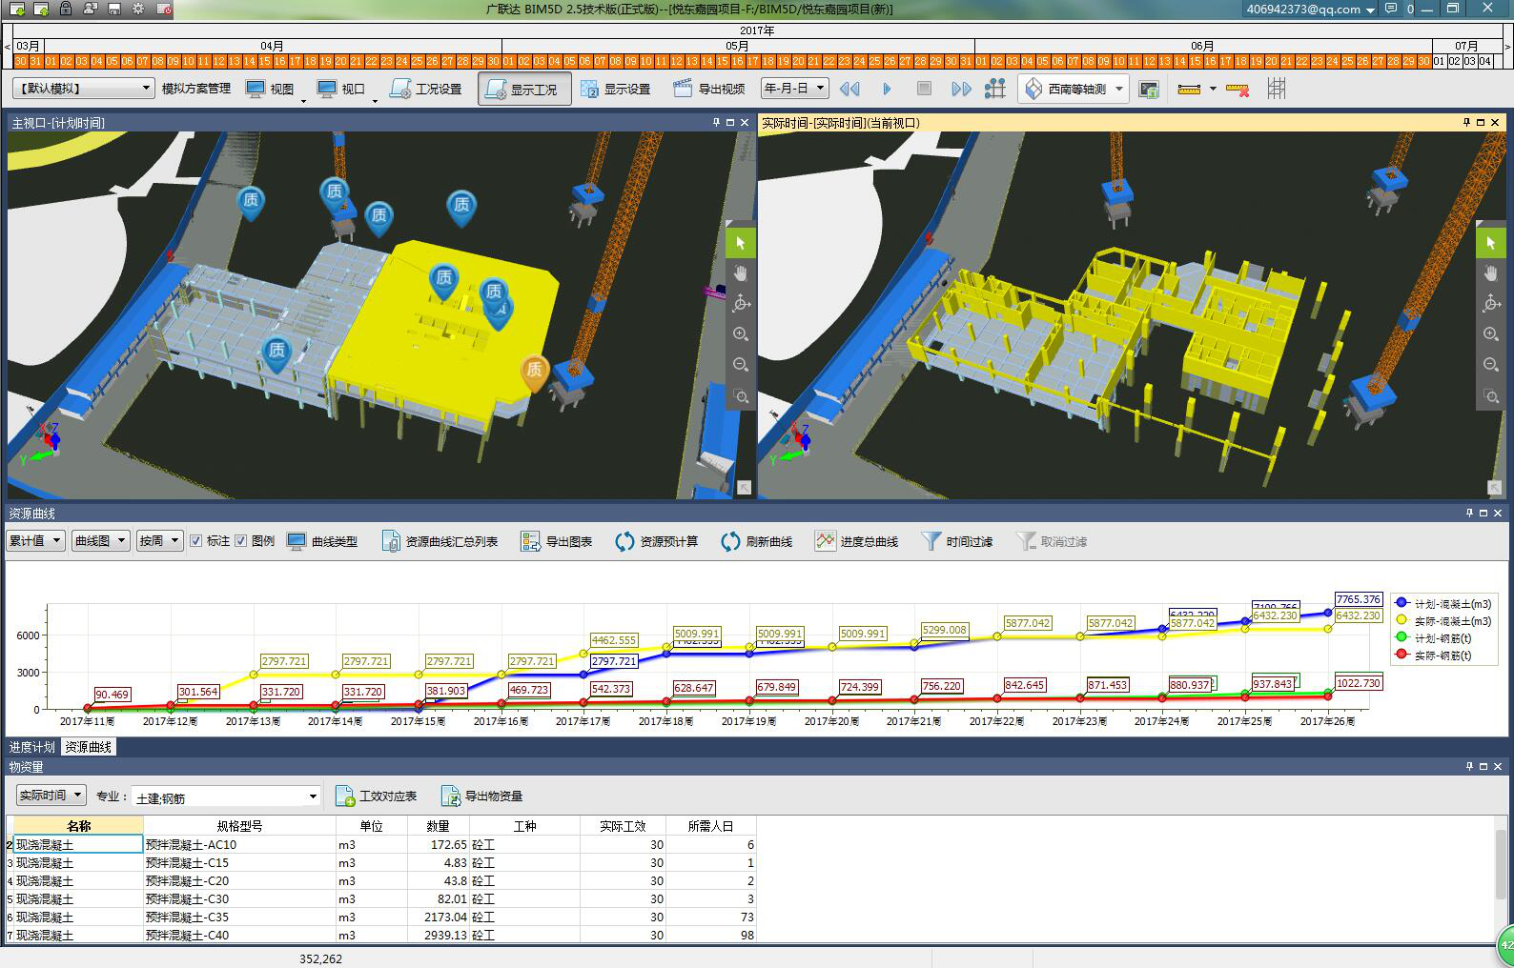Click the 工效对应表 button
1514x968 pixels.
pos(377,797)
